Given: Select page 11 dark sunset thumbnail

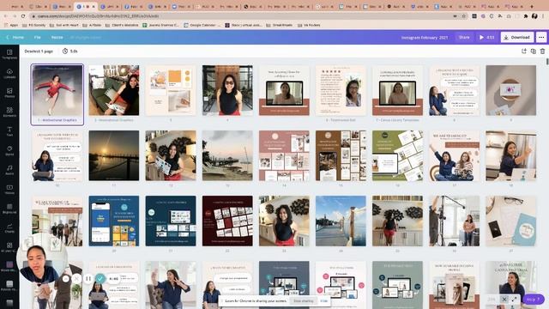Looking at the screenshot, I should 114,155.
